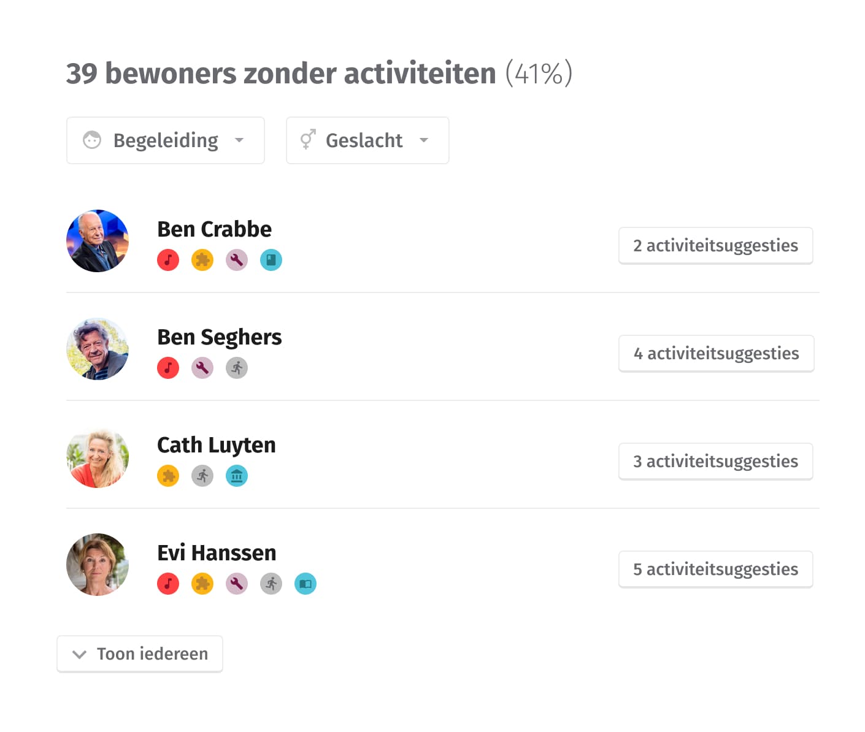Click Evi Hanssen's grey running icon
The image size is (865, 732).
point(271,584)
